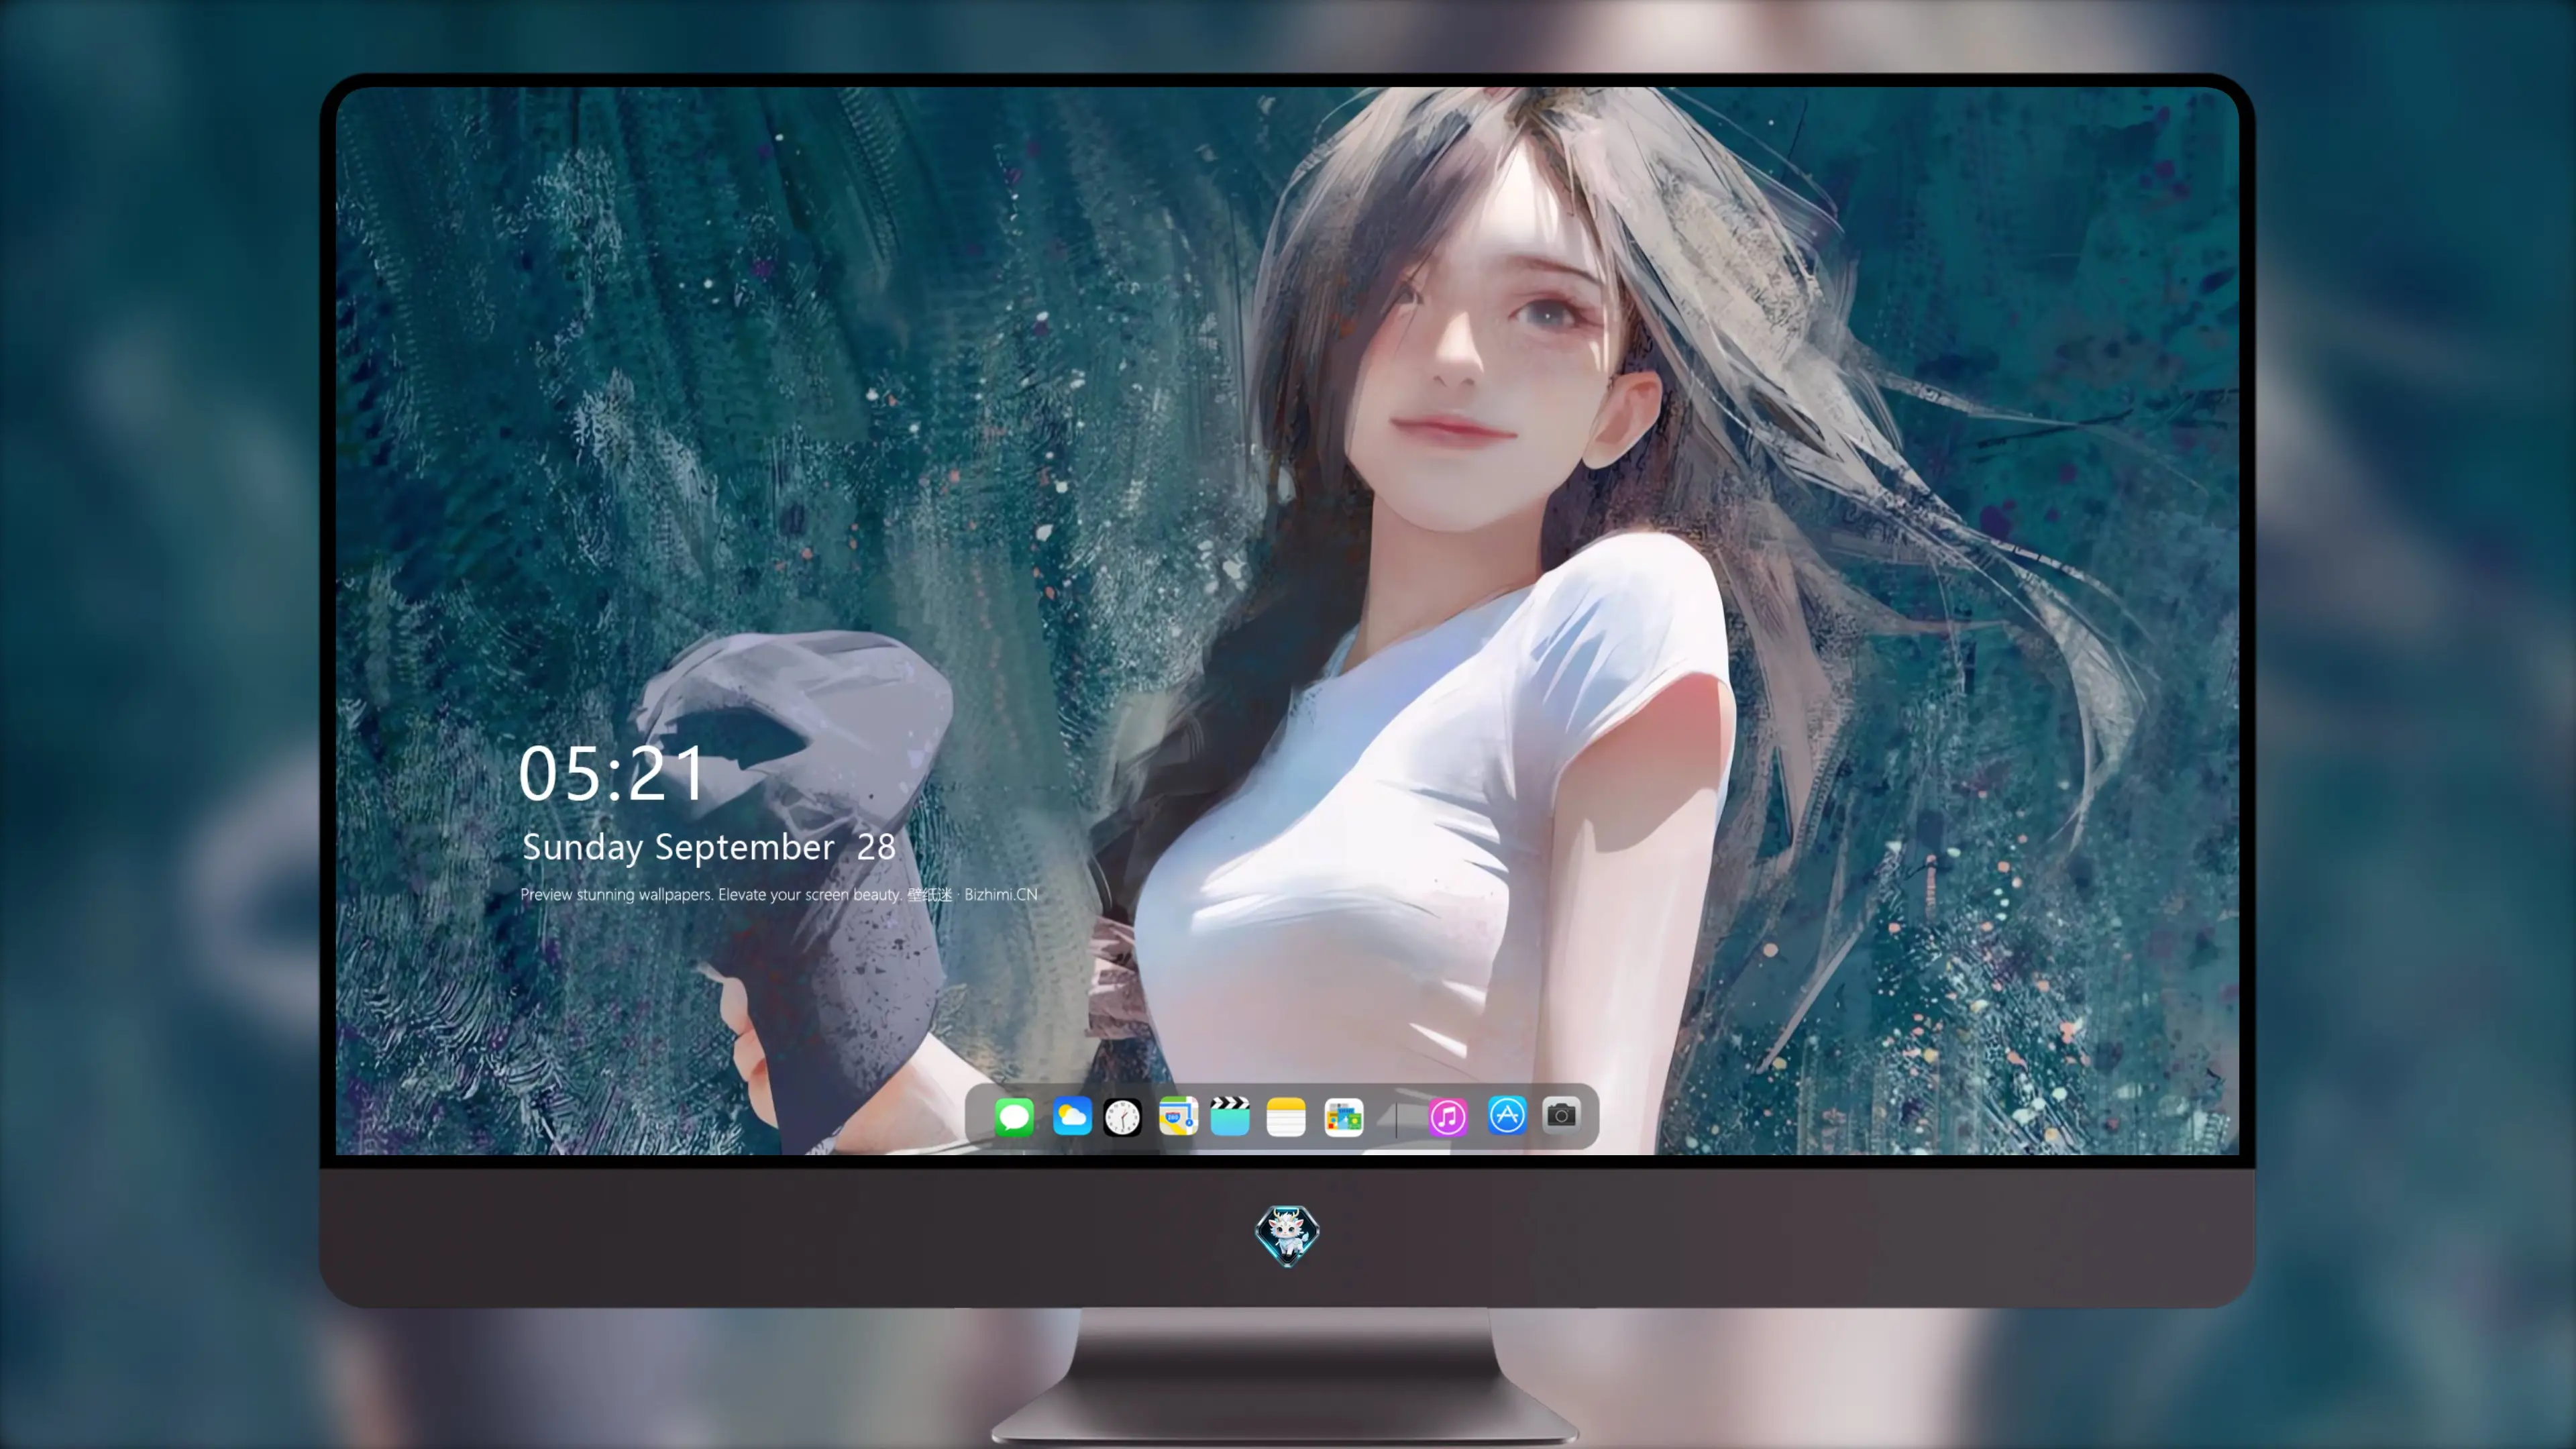Open the Maps app icon
The height and width of the screenshot is (1449, 2576).
1178,1116
